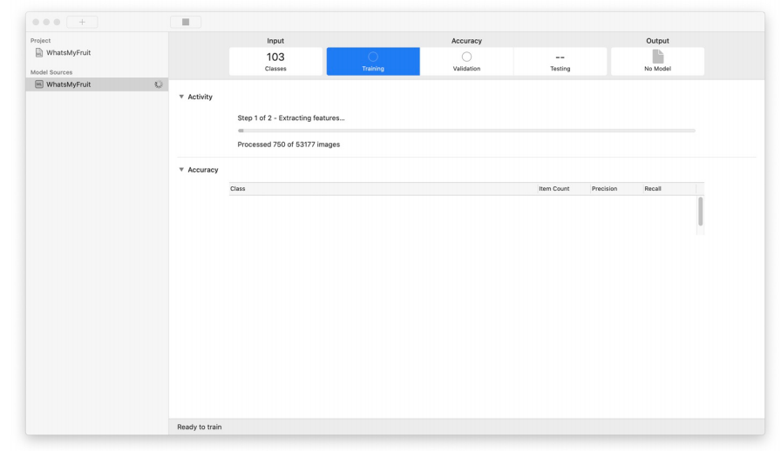Click the plus button in the title bar
The image size is (781, 451).
pyautogui.click(x=82, y=22)
